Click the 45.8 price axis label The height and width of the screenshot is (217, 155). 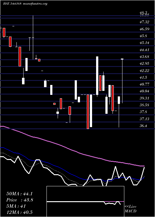coord(143,36)
